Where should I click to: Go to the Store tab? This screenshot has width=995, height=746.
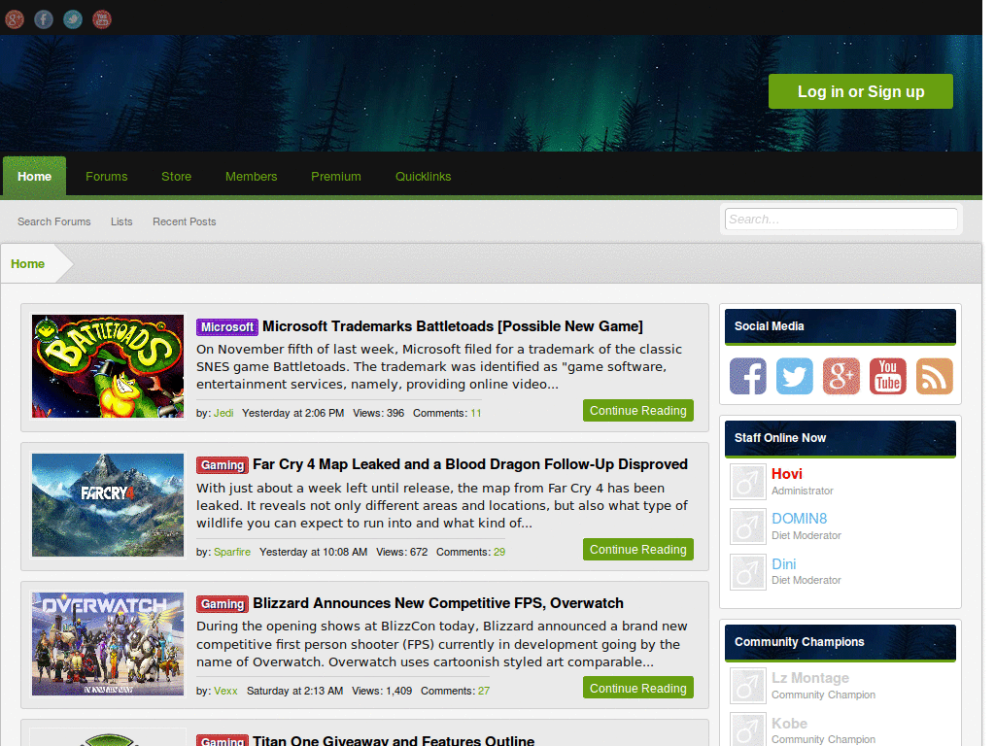[177, 177]
